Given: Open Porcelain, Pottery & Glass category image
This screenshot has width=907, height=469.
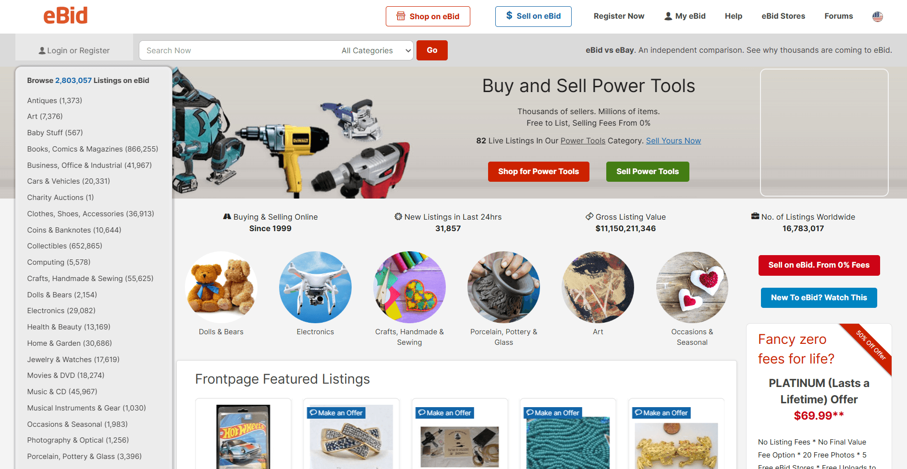Looking at the screenshot, I should coord(503,287).
